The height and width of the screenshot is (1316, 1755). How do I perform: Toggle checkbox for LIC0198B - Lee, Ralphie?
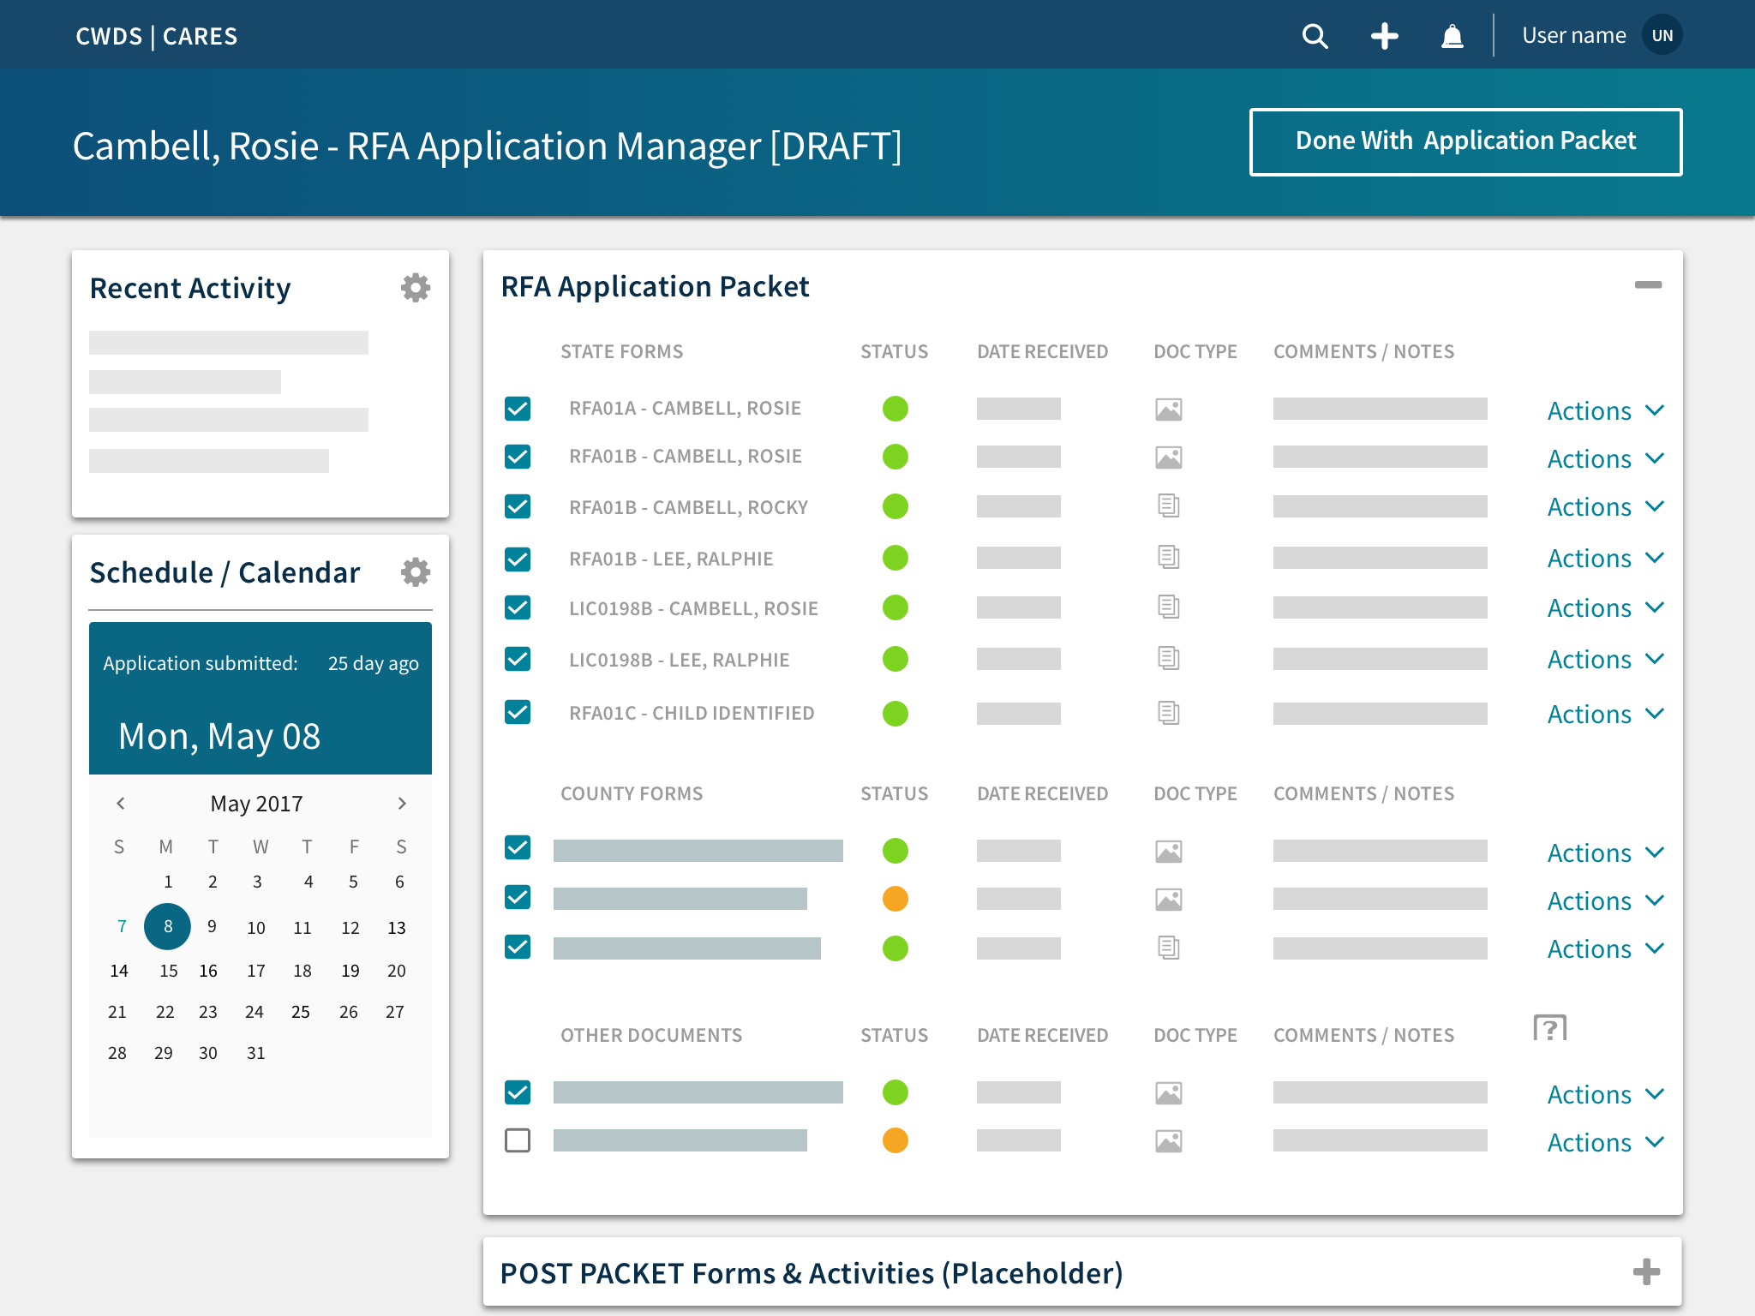tap(518, 659)
